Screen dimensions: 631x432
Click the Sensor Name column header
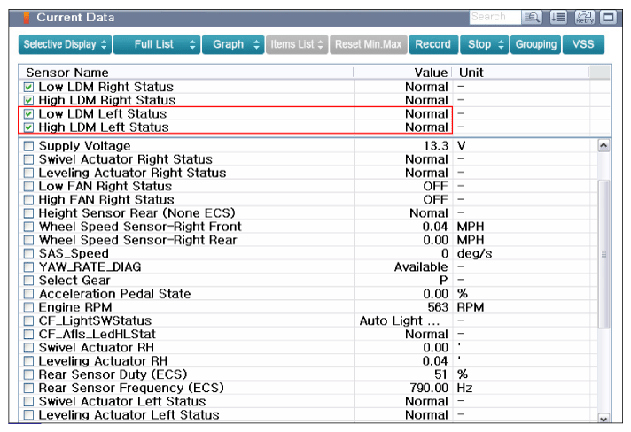(186, 73)
